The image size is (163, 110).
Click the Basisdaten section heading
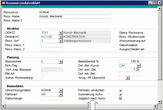[x=15, y=86]
